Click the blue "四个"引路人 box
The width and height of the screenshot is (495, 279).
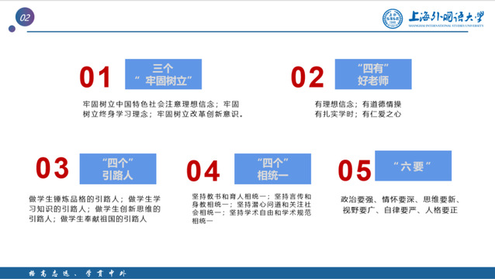pos(118,169)
